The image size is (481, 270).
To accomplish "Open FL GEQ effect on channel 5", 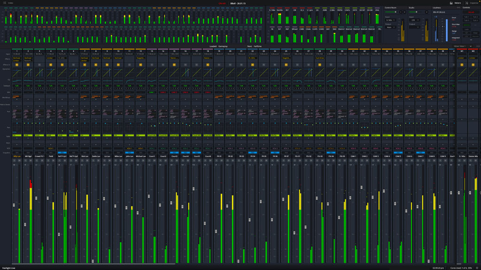I will pyautogui.click(x=62, y=58).
